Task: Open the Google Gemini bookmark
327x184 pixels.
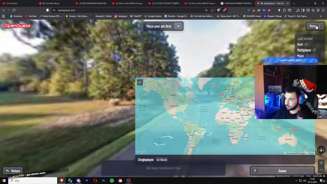Action: pyautogui.click(x=153, y=16)
